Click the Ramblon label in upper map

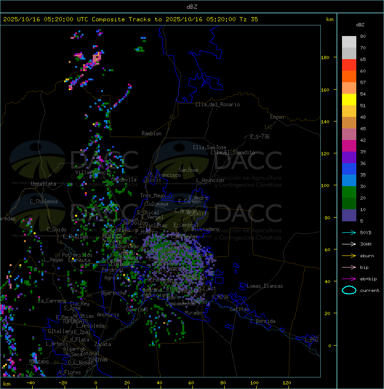click(151, 134)
